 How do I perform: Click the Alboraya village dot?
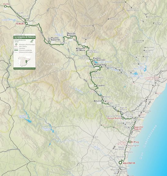(125, 157)
